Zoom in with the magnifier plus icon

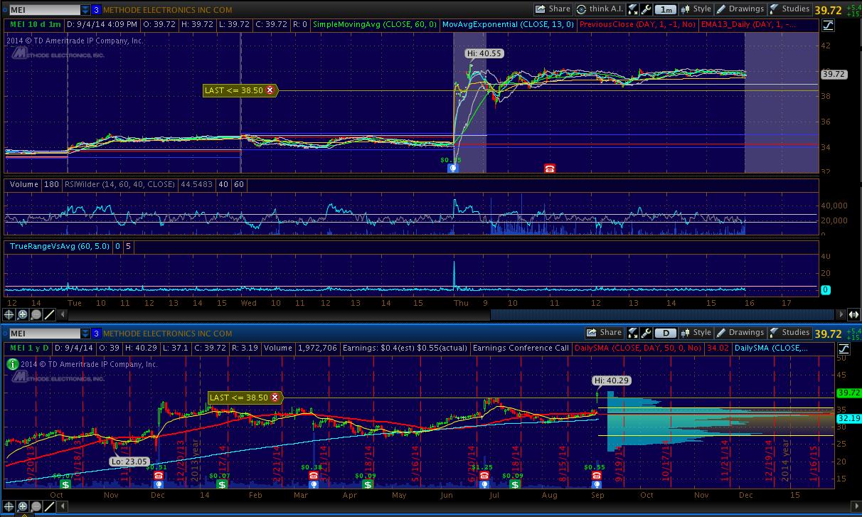click(x=23, y=314)
